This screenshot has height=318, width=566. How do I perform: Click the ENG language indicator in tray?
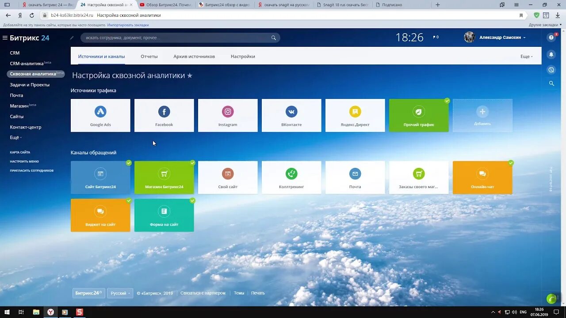[523, 312]
